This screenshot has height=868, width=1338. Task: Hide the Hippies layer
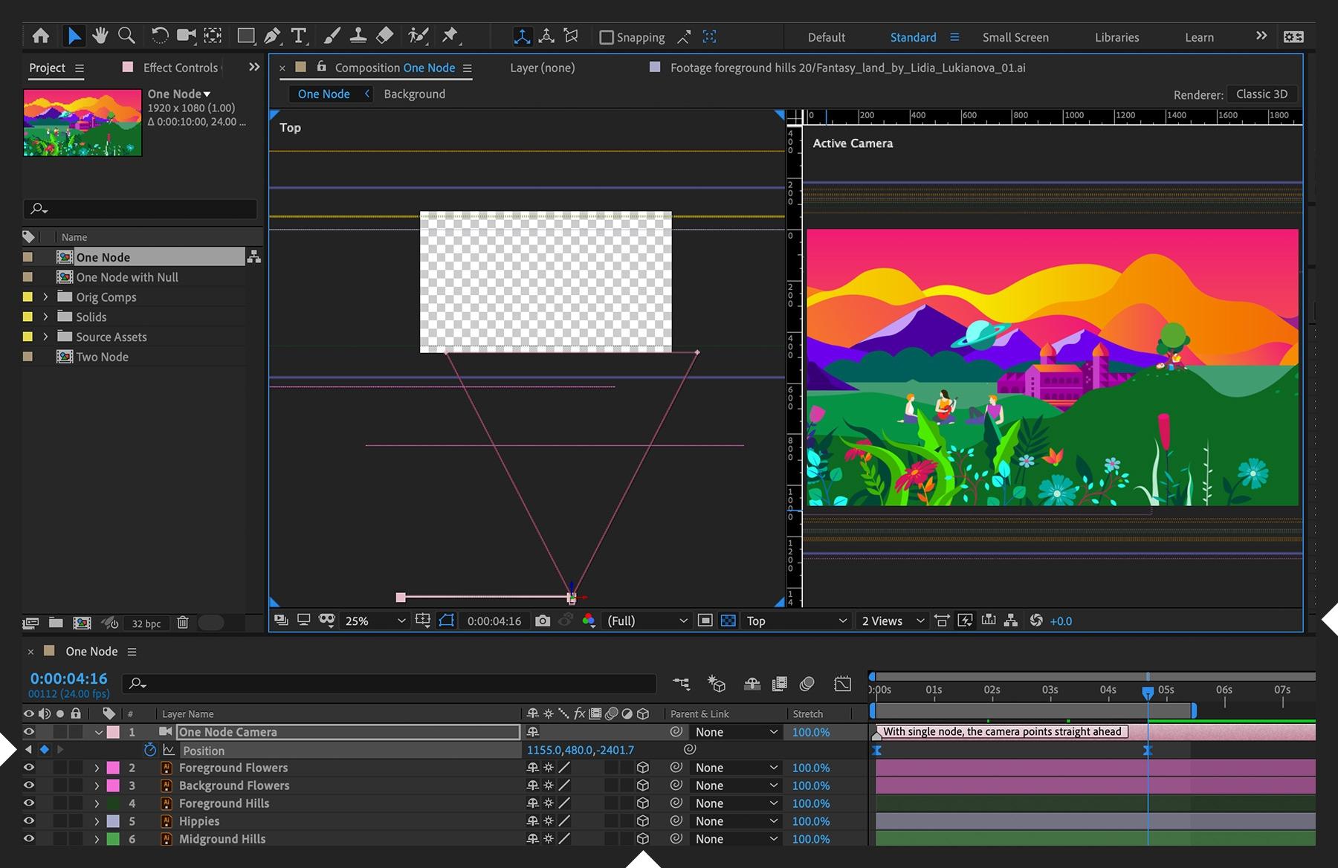[28, 820]
